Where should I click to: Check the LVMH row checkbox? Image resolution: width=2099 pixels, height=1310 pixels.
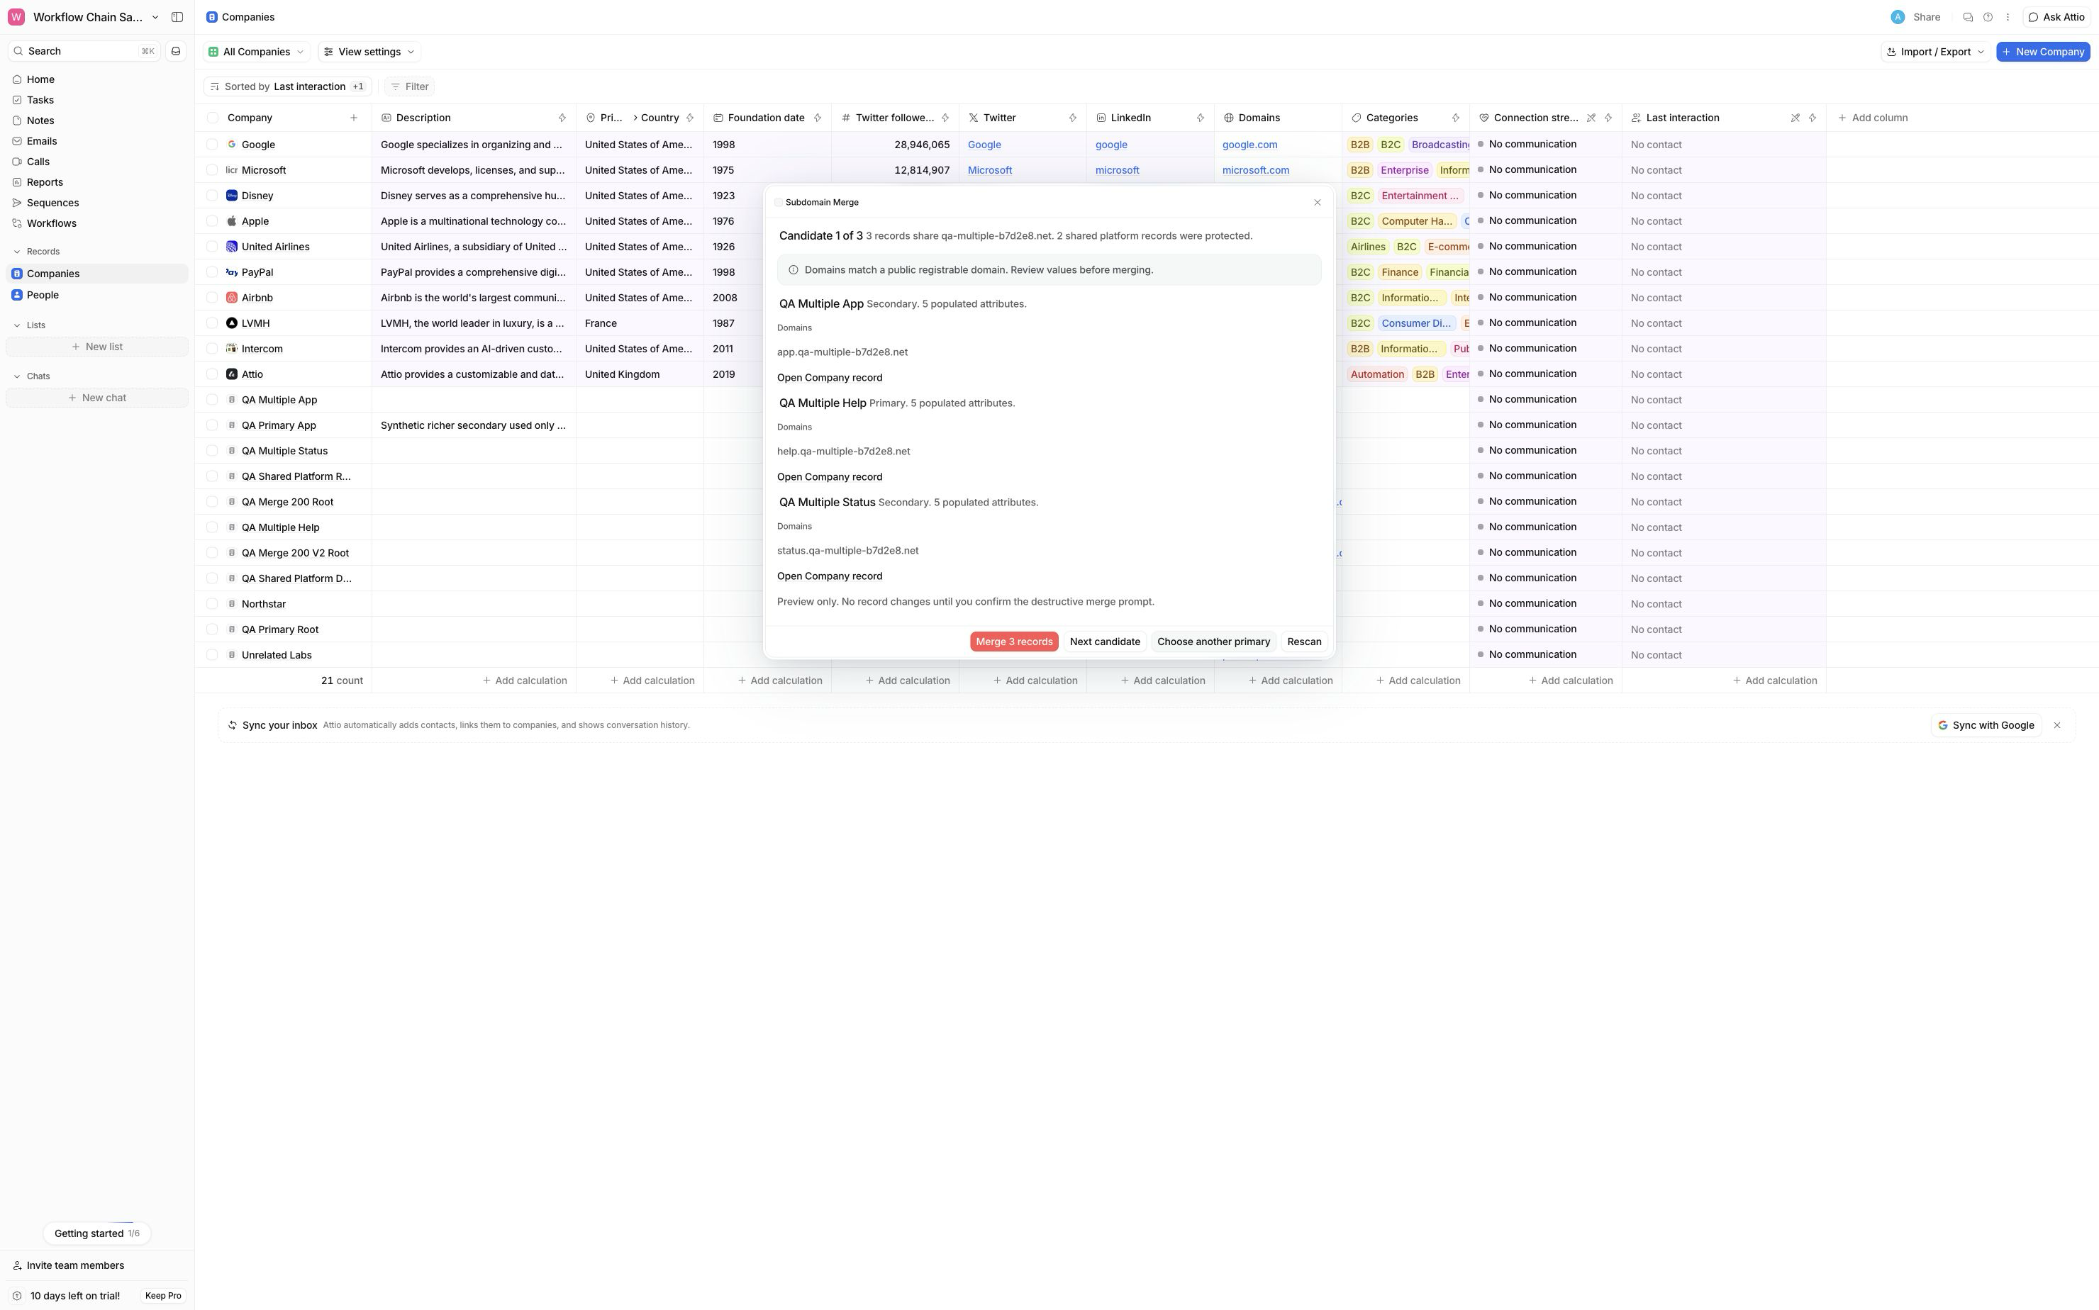click(x=212, y=323)
